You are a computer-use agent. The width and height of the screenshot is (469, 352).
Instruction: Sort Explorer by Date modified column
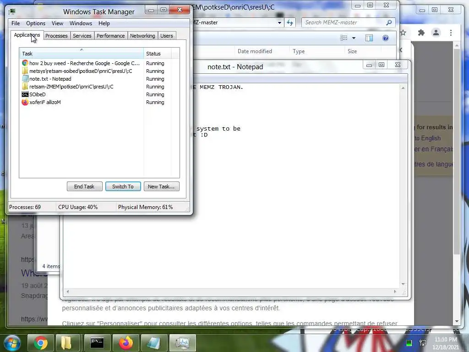click(255, 51)
